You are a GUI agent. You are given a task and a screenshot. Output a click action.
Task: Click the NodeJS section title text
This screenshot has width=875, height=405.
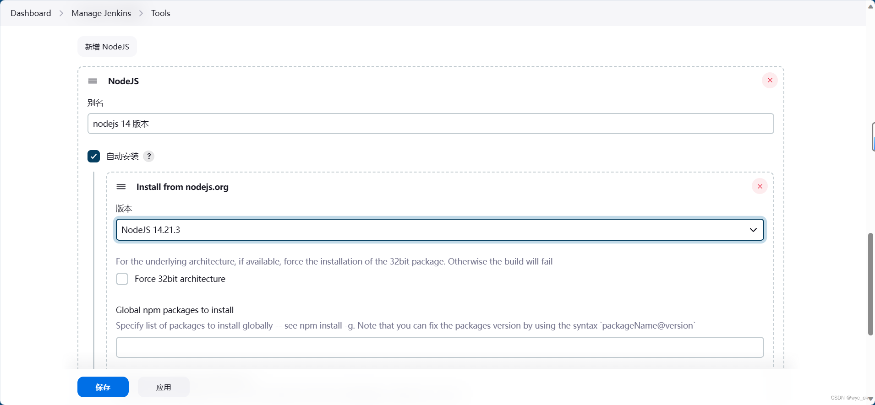(123, 81)
